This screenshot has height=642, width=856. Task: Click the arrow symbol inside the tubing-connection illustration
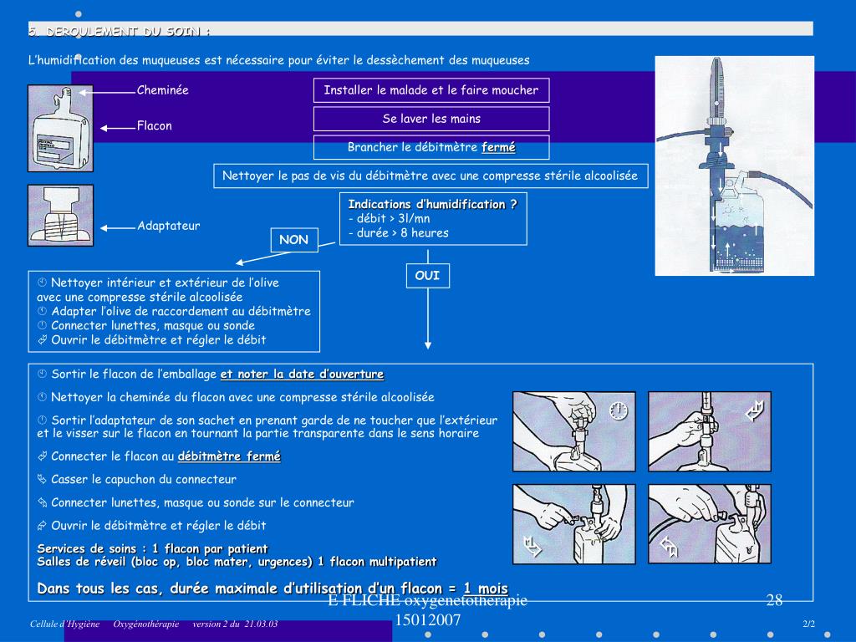click(x=668, y=547)
